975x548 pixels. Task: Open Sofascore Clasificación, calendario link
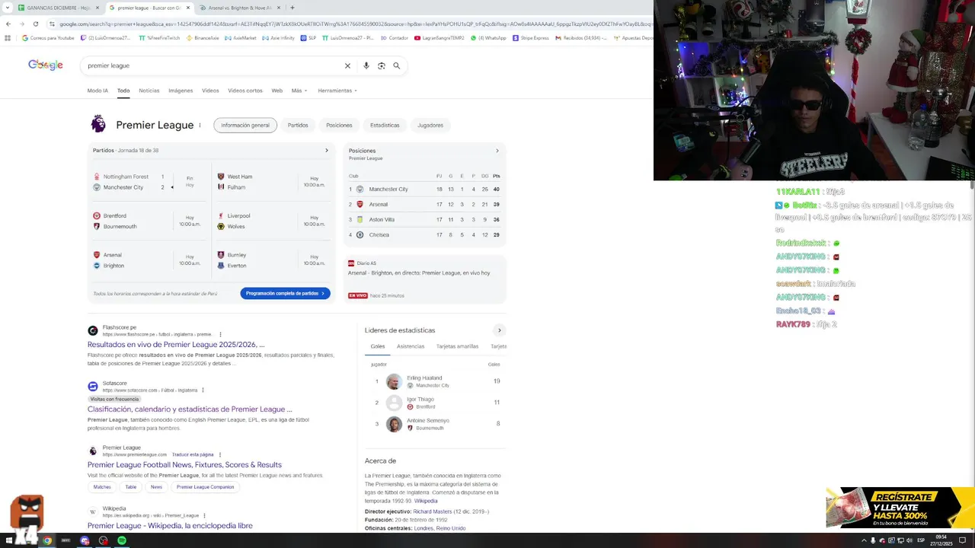pos(190,409)
